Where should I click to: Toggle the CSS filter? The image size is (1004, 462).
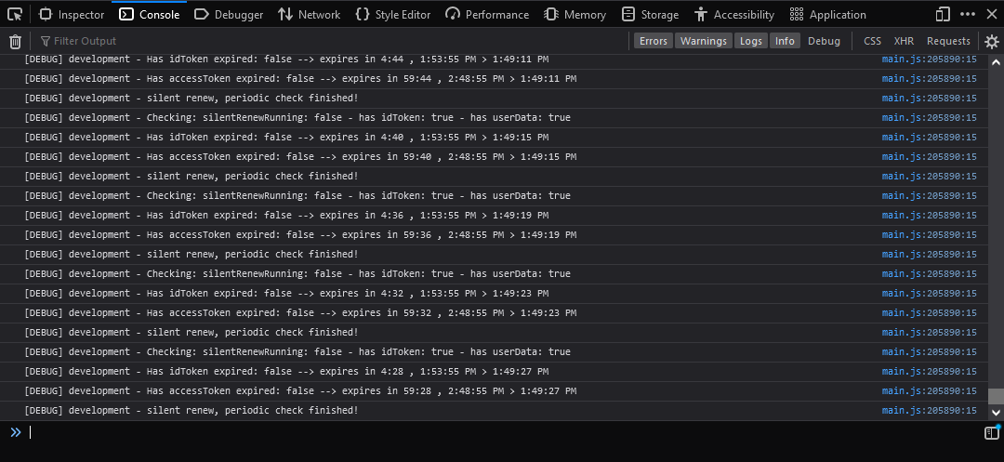pos(872,41)
